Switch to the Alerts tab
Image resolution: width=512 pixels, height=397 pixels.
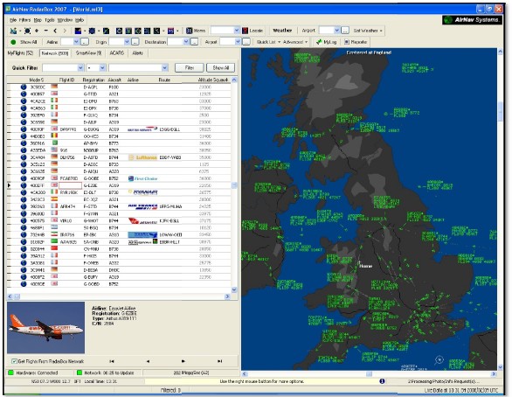[x=137, y=53]
